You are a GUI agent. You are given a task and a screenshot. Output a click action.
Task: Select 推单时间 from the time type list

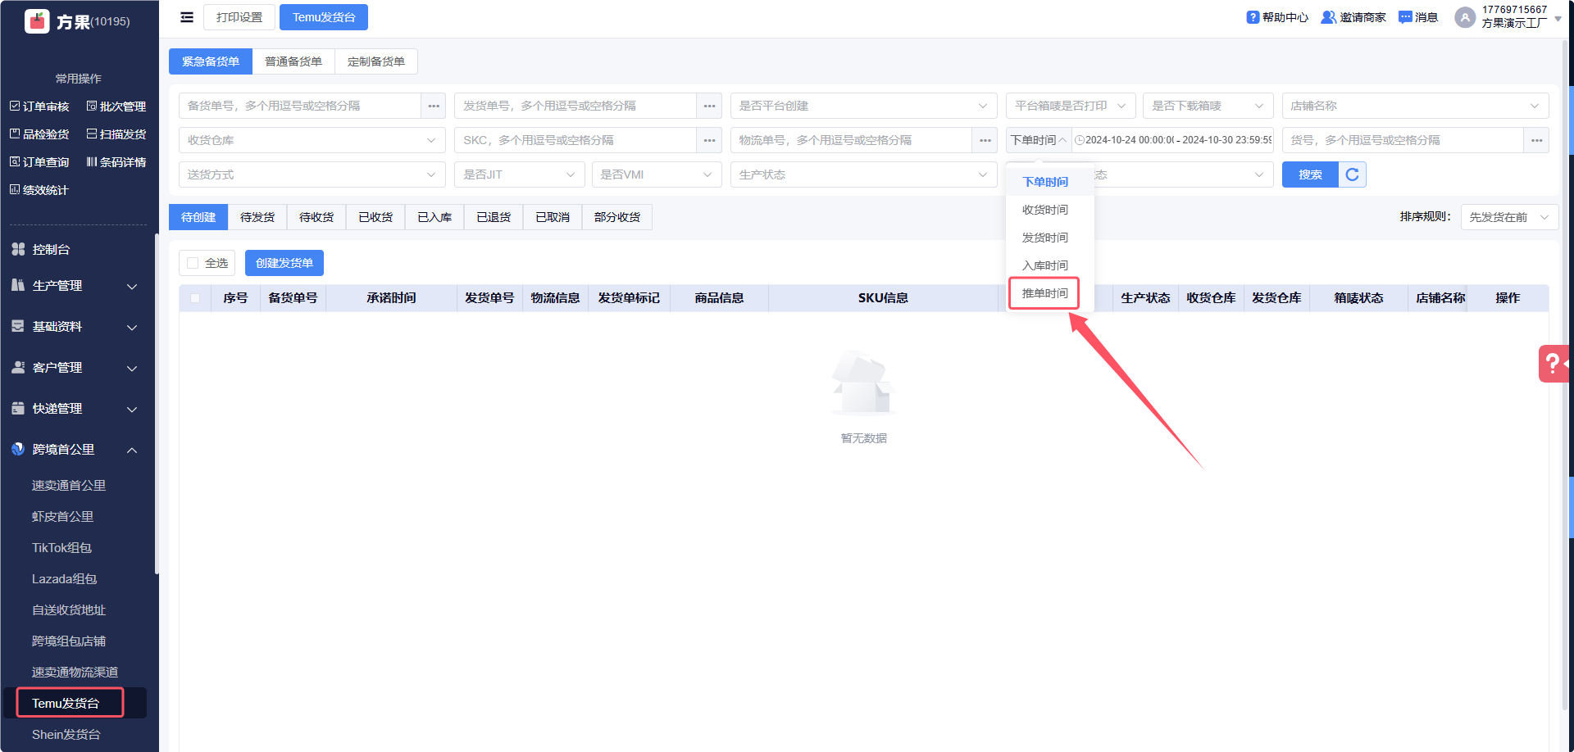(x=1045, y=293)
